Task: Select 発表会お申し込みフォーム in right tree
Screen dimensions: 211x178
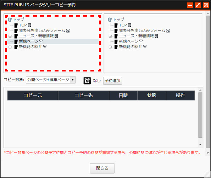Action: coord(142,30)
